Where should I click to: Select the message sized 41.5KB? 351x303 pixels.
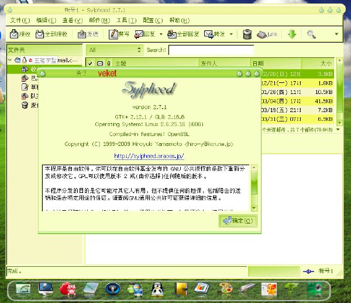pos(298,101)
